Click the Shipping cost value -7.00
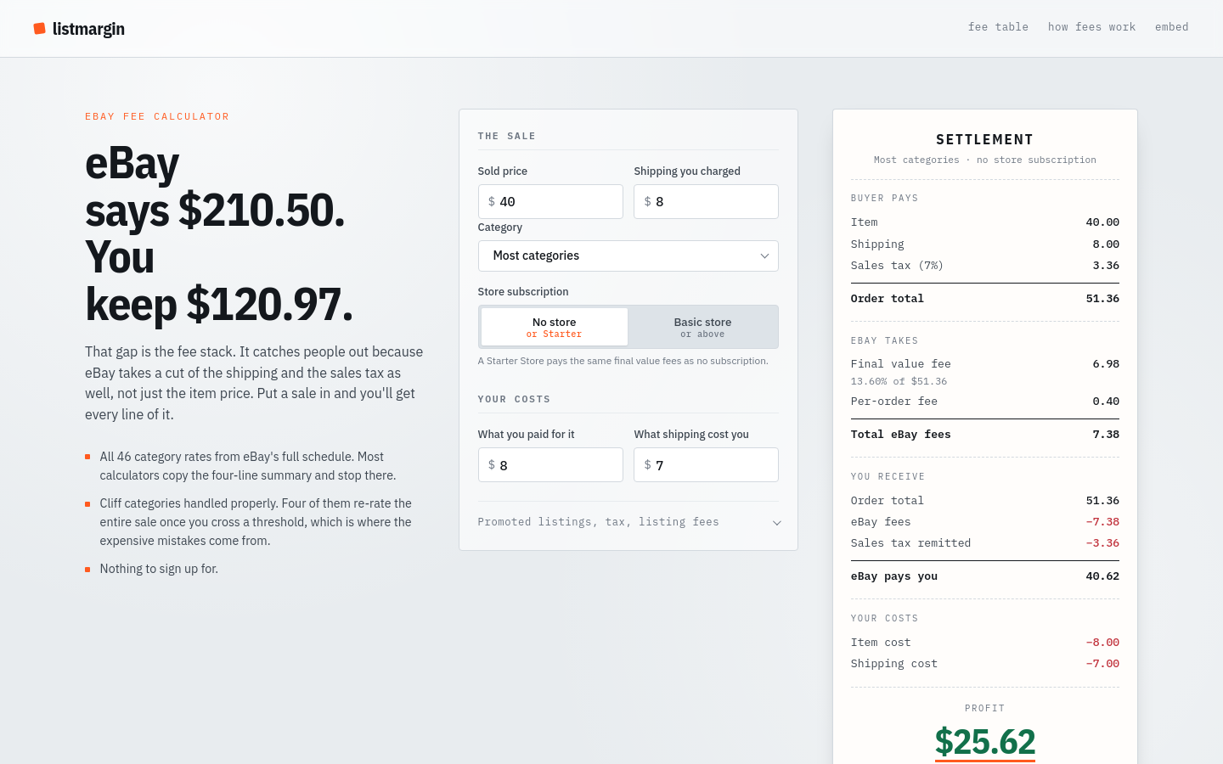 tap(1102, 663)
